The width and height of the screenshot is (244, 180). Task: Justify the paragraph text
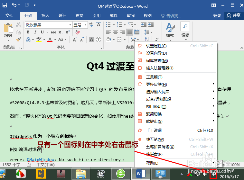[130, 32]
